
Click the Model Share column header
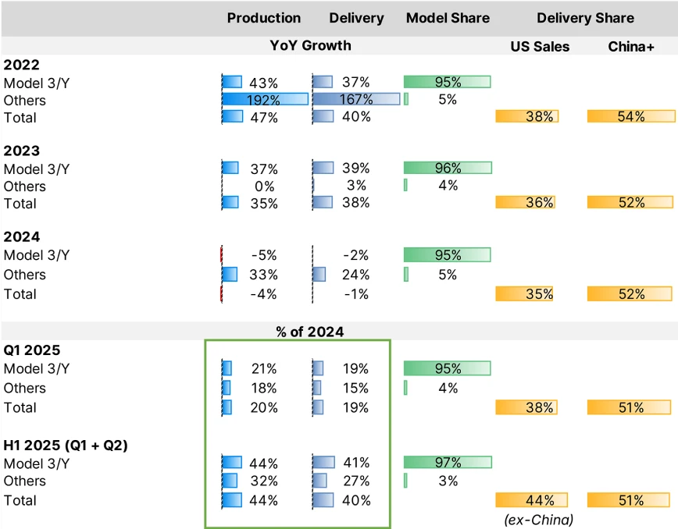point(448,18)
